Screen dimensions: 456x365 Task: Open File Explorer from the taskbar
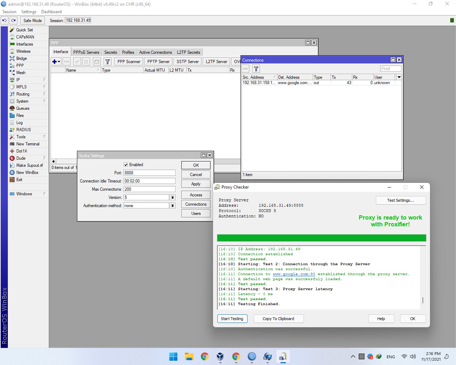point(189,356)
